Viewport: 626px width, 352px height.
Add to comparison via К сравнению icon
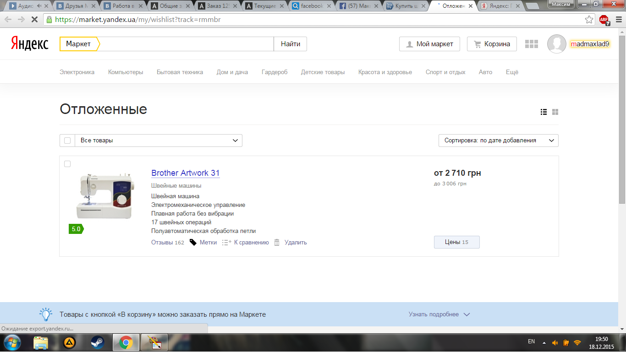click(227, 243)
